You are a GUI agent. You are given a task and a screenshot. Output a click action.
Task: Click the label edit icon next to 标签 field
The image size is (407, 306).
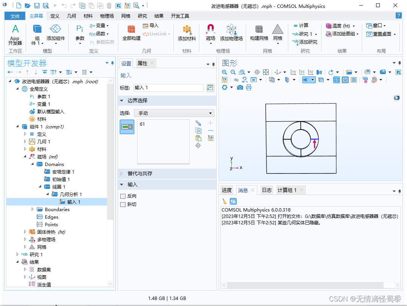click(x=210, y=88)
